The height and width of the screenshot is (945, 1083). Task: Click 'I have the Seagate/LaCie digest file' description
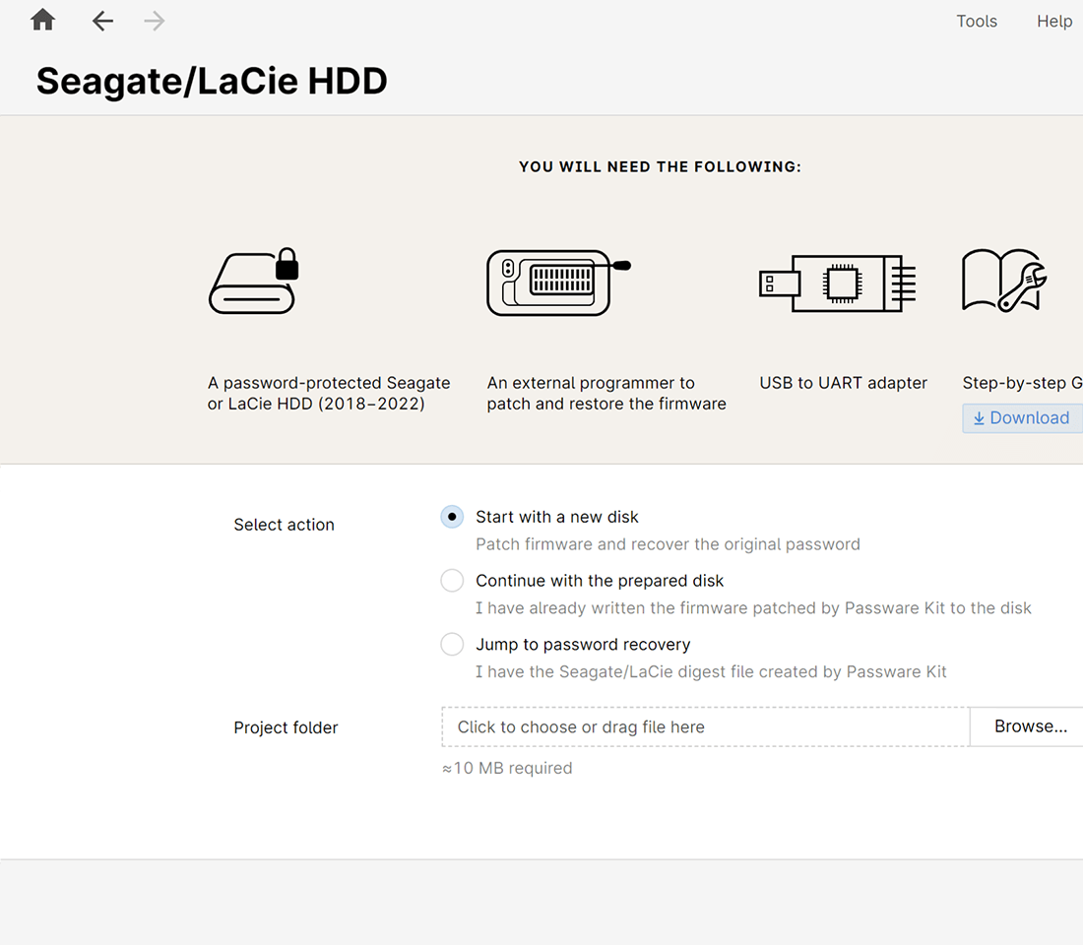(x=711, y=671)
